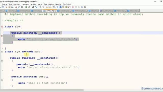Switch to the protected.php tab

click(23, 11)
